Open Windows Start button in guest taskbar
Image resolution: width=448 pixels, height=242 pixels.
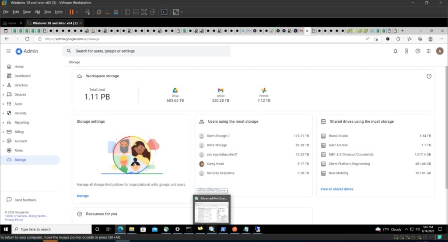click(x=5, y=229)
